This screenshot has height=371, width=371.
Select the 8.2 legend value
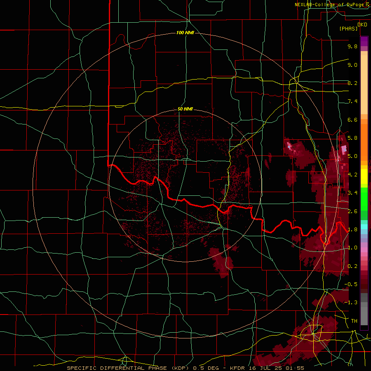(352, 83)
